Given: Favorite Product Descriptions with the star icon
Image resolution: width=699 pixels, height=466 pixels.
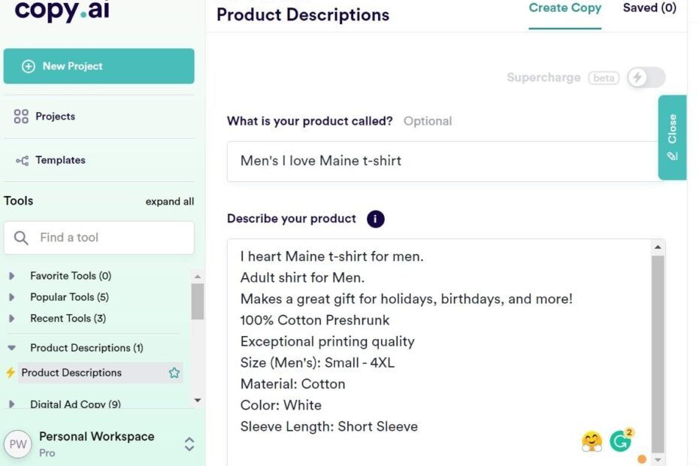Looking at the screenshot, I should click(174, 373).
